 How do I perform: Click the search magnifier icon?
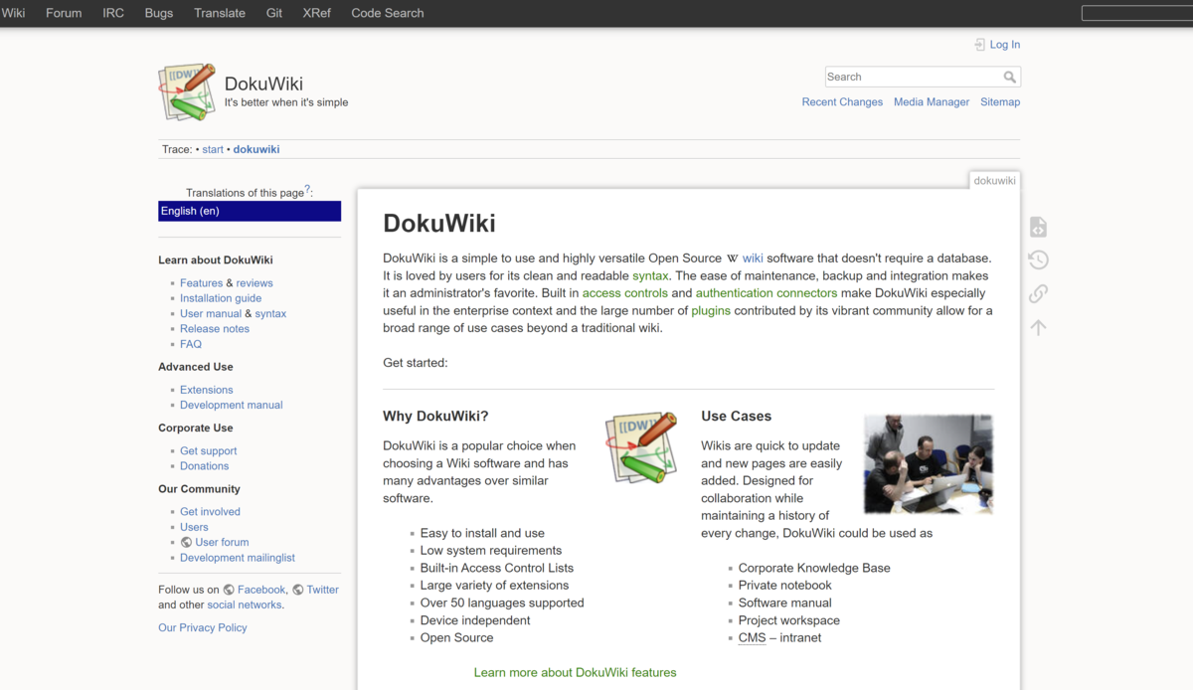pyautogui.click(x=1010, y=77)
